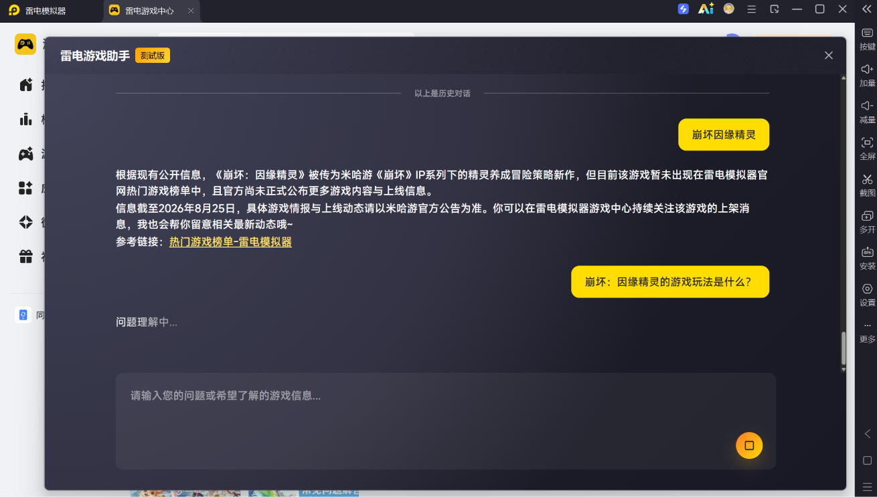Click the 崩坏因缘精灵 message bubble
This screenshot has width=877, height=497.
724,134
